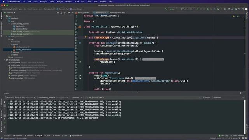Viewport: 249px width, 140px height.
Task: Click Expand All in Project panel
Action: 61,13
